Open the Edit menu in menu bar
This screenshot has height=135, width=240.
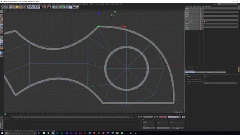point(5,4)
